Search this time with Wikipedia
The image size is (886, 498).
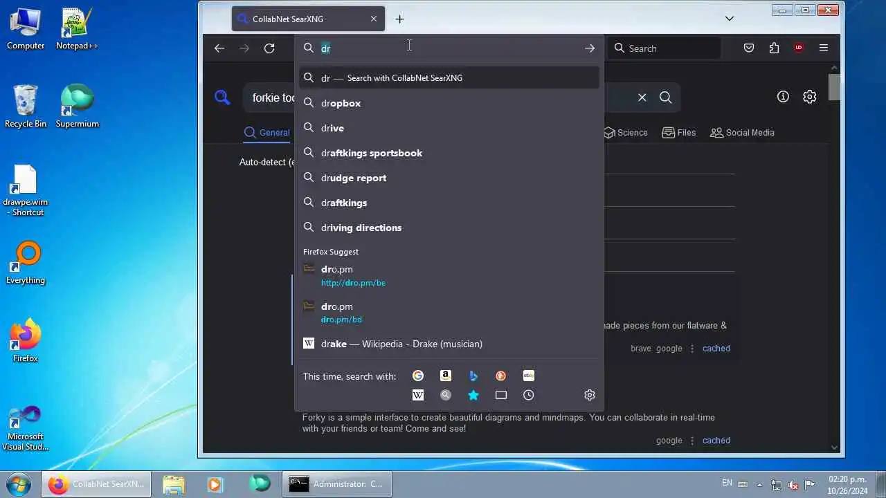pos(418,395)
